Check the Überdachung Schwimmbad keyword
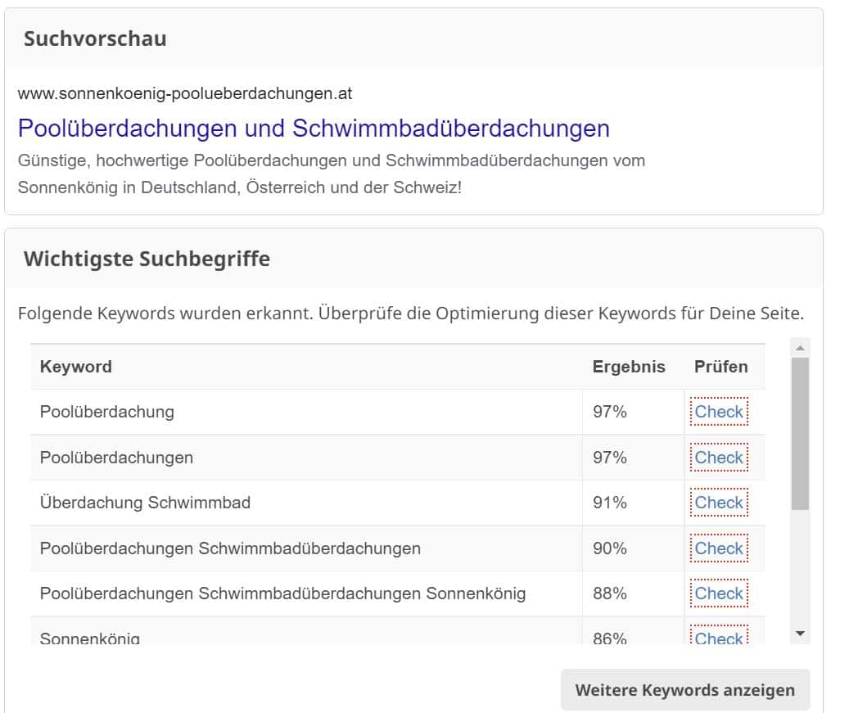The width and height of the screenshot is (849, 713). [719, 503]
